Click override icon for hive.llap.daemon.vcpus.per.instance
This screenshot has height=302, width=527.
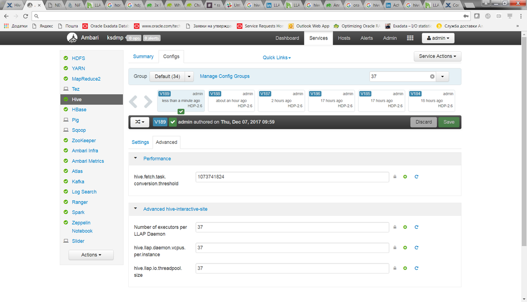pyautogui.click(x=405, y=248)
